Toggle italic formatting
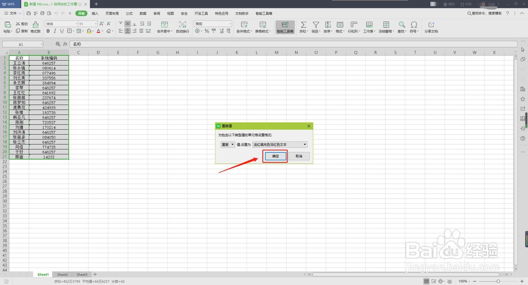The image size is (528, 285). pos(55,31)
